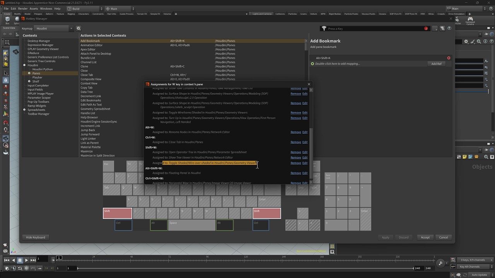
Task: Jump to the last frame
Action: pyautogui.click(x=33, y=260)
